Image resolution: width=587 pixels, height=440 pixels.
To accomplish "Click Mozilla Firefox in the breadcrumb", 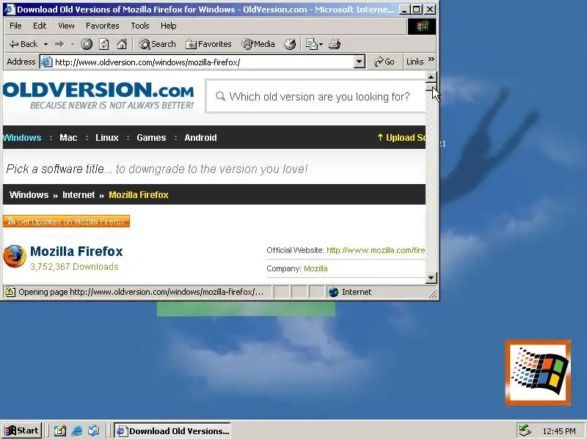I will point(139,195).
